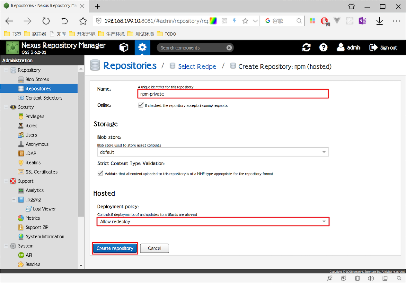
Task: Collapse the Security tree node
Action: [6, 107]
